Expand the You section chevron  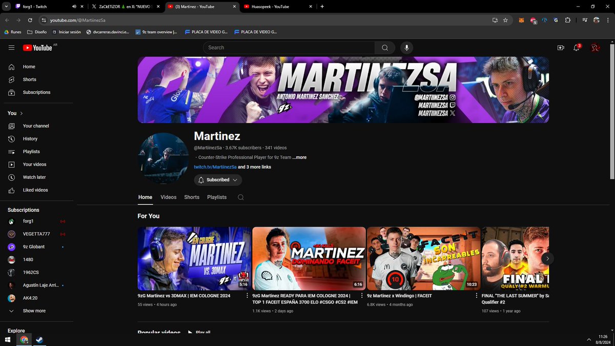click(x=22, y=113)
